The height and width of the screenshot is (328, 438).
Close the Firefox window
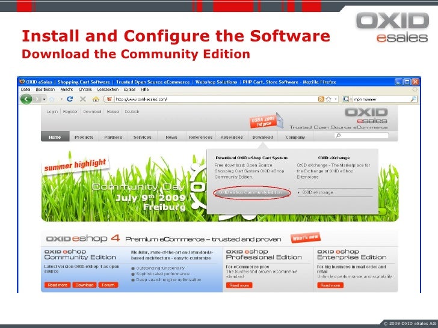point(415,82)
